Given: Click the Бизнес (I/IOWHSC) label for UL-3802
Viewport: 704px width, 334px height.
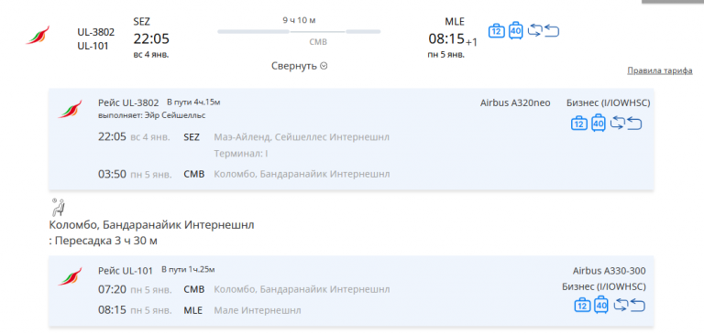Looking at the screenshot, I should pyautogui.click(x=608, y=103).
